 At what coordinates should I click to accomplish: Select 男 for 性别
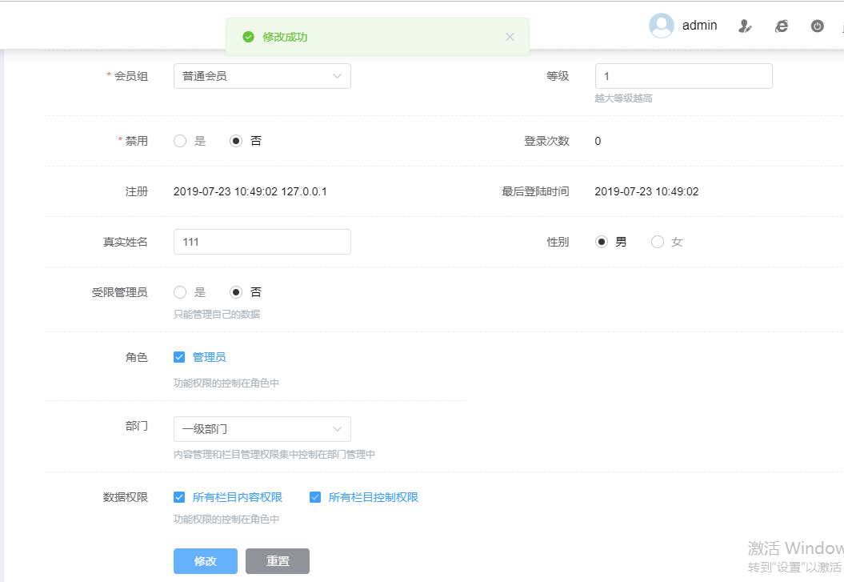(x=602, y=242)
